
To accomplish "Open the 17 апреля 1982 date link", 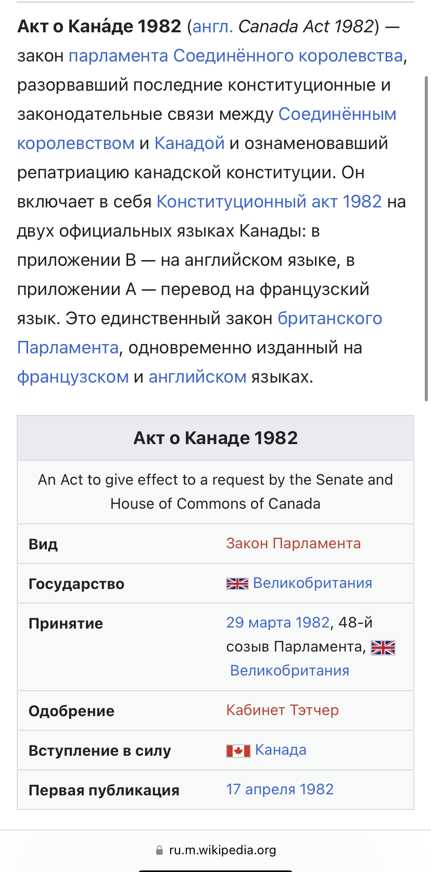I will click(x=280, y=789).
